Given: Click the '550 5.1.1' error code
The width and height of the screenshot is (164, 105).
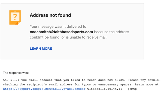Looking at the screenshot, I should [x=11, y=80].
